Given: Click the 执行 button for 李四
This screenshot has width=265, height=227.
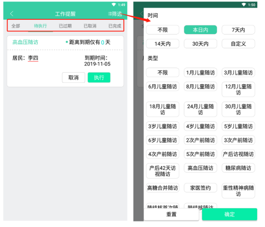Looking at the screenshot, I should point(99,78).
